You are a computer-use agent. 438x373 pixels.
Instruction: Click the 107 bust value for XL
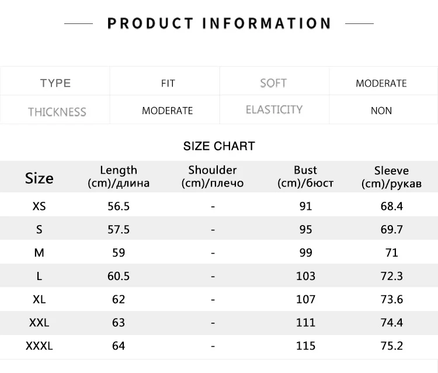click(305, 299)
